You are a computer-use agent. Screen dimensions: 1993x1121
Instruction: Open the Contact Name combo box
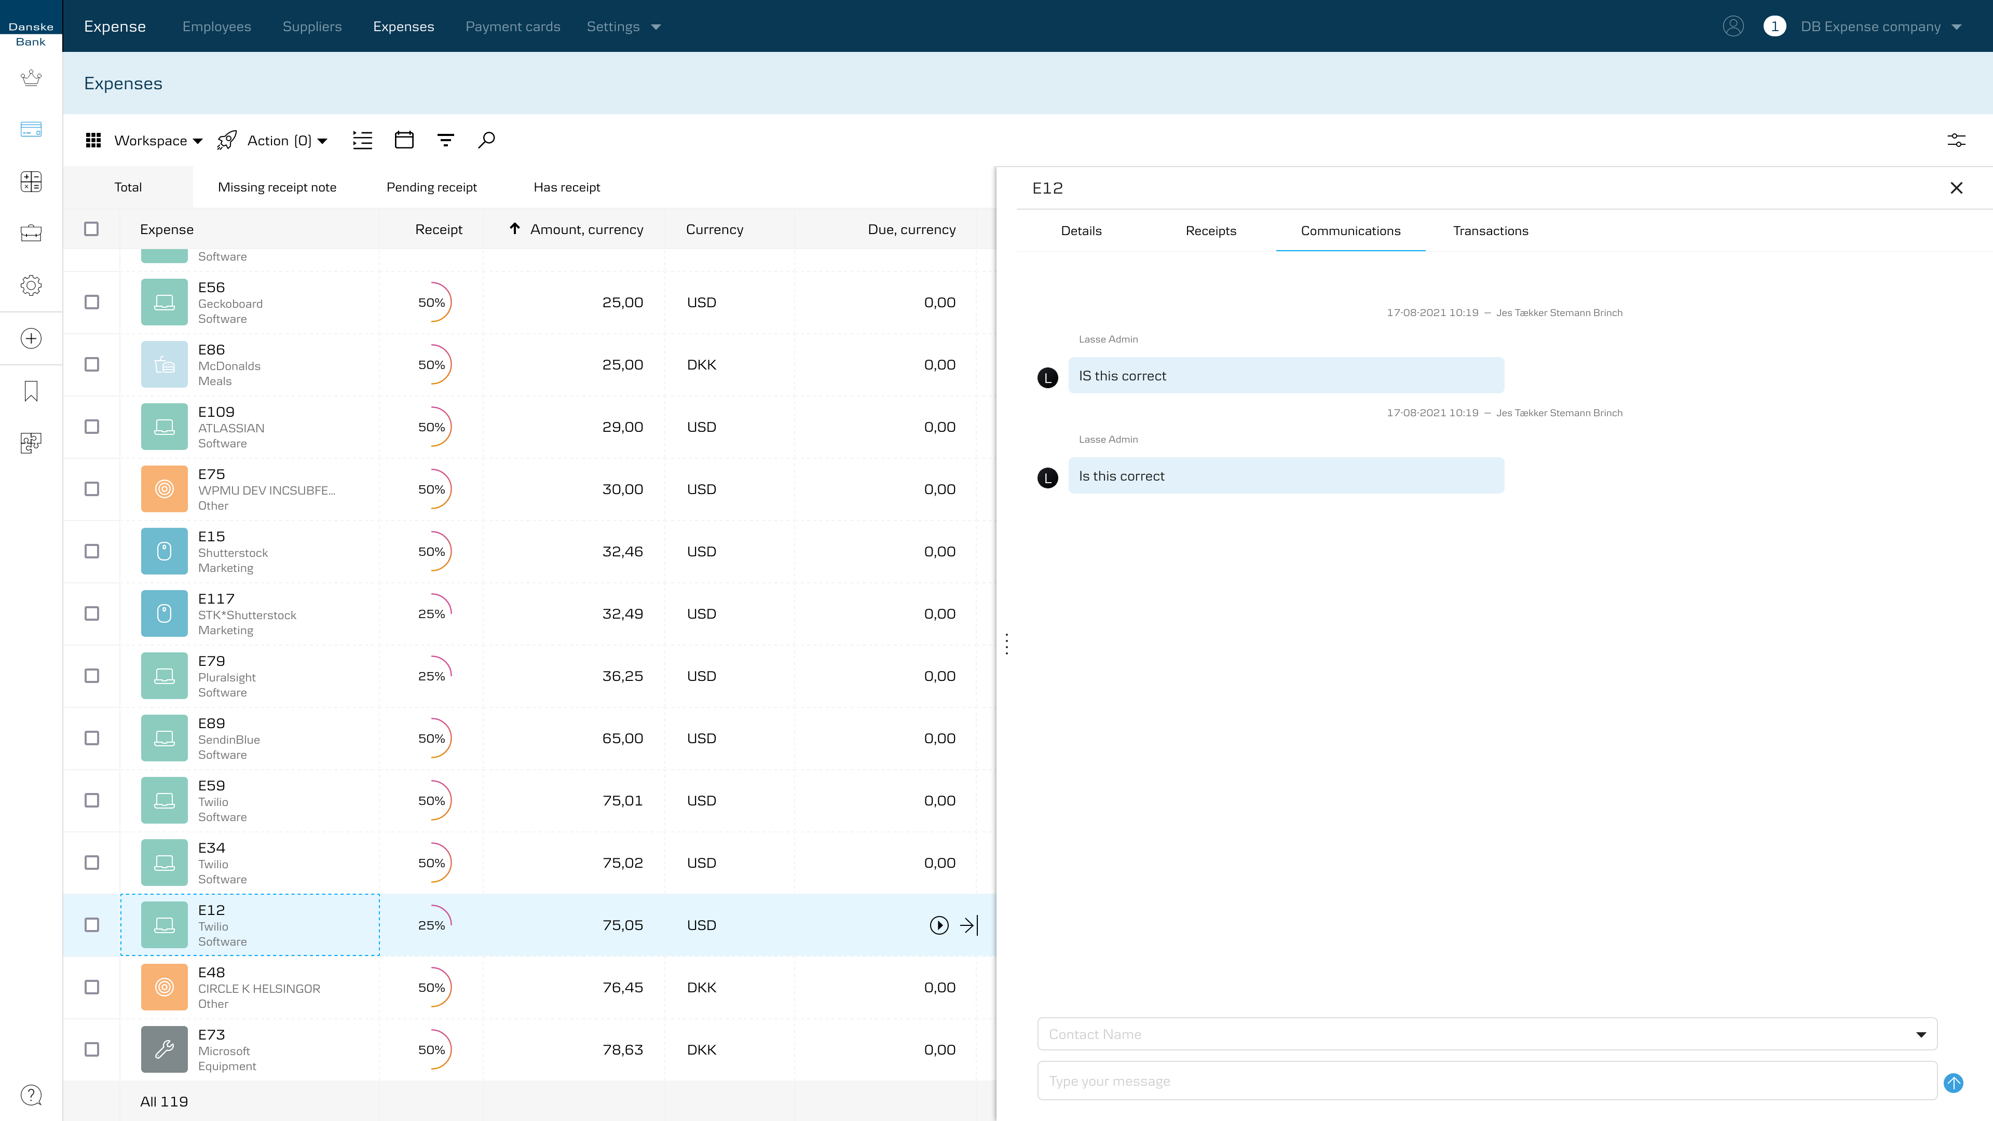coord(1486,1034)
